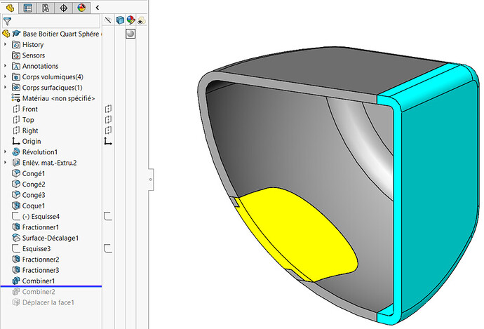
Task: Open the DimXpertManager crosshair tab icon
Action: coord(64,8)
